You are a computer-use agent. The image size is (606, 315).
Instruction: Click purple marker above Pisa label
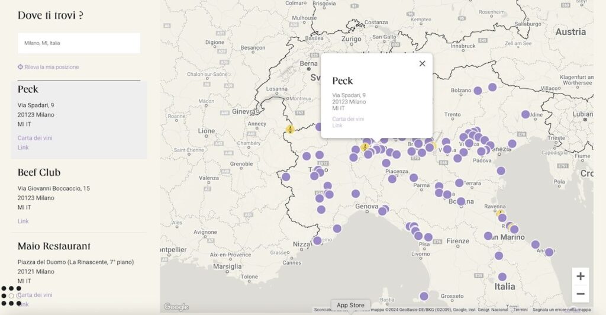point(428,237)
